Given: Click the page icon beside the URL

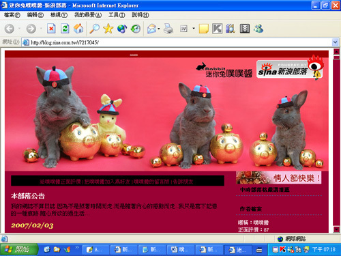Looking at the screenshot, I should (x=26, y=42).
